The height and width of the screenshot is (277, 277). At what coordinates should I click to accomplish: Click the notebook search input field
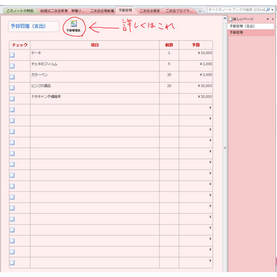(237, 9)
